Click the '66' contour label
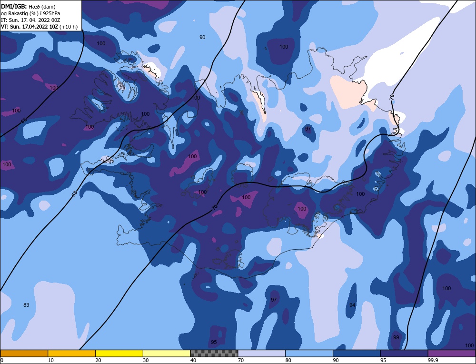Screen dimensions: 476x364 pos(24,121)
